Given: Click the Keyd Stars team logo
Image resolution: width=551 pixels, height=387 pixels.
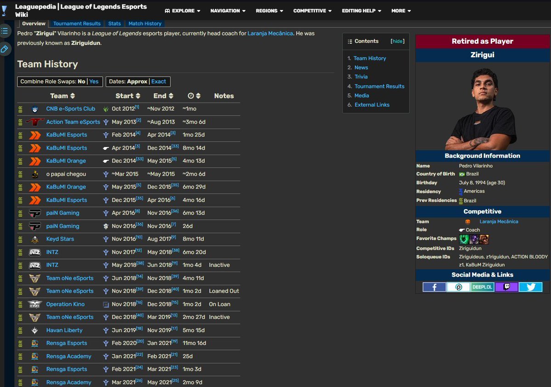Looking at the screenshot, I should click(35, 239).
